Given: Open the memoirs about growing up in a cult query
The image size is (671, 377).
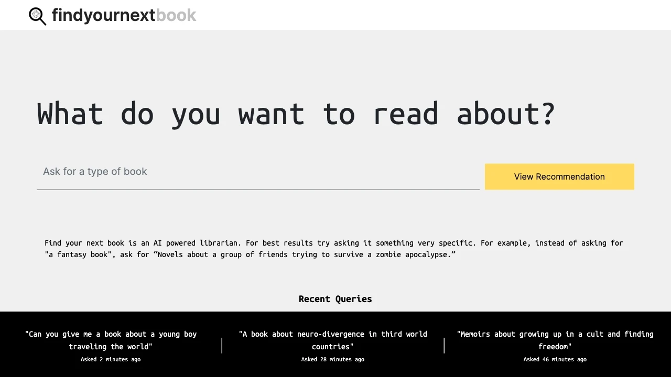Looking at the screenshot, I should coord(555,340).
